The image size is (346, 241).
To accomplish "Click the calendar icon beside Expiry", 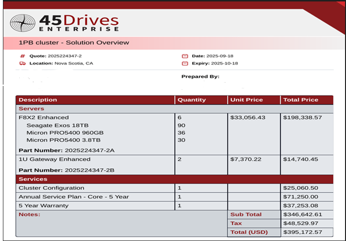I will coord(185,63).
